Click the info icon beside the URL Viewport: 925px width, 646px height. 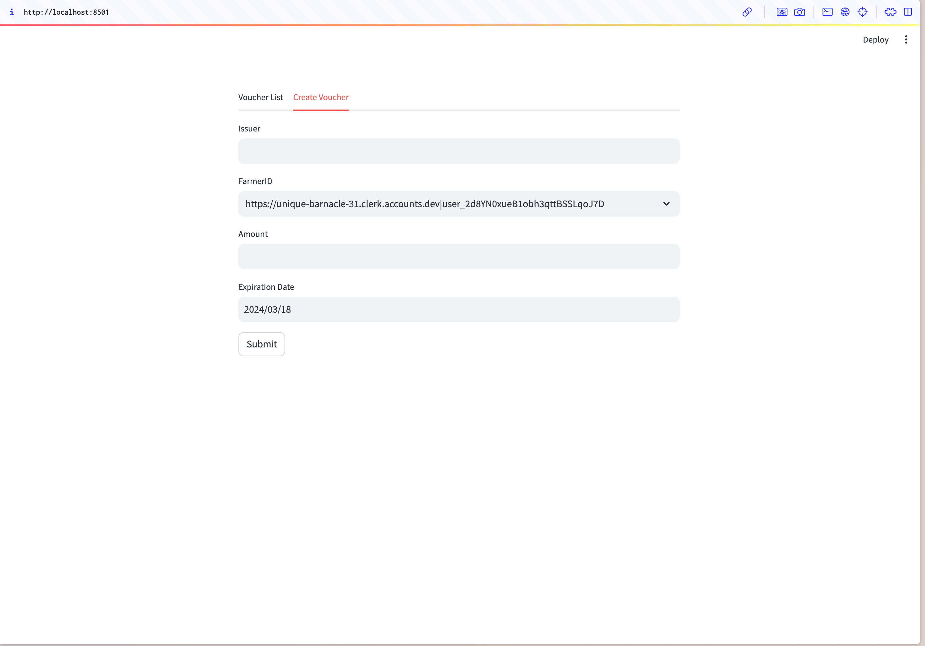click(x=12, y=12)
